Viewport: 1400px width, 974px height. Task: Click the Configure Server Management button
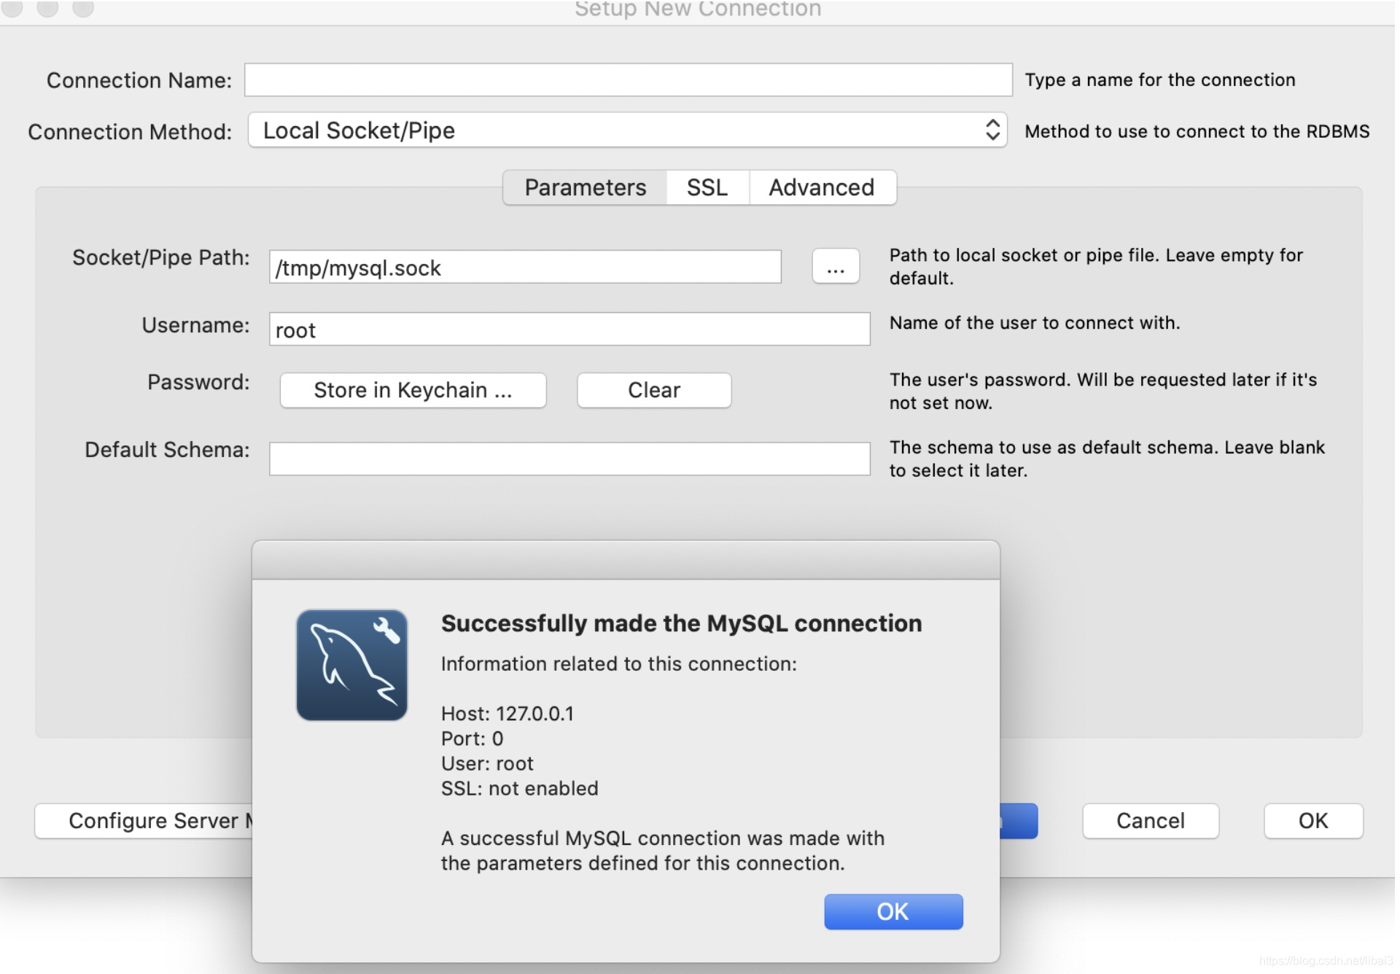(x=144, y=821)
